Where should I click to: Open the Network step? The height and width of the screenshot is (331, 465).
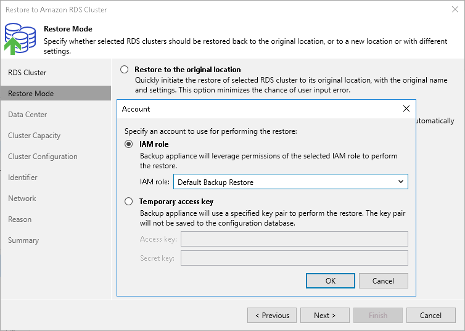[22, 198]
